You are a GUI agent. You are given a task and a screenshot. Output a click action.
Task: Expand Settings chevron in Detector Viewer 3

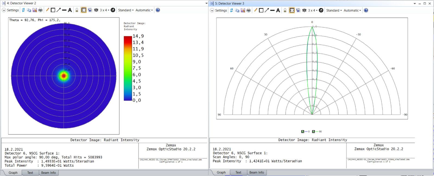pos(212,10)
